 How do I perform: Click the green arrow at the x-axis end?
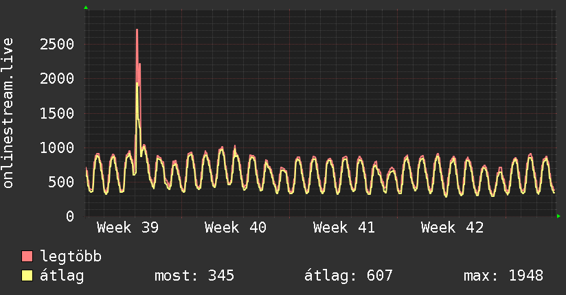coord(558,216)
